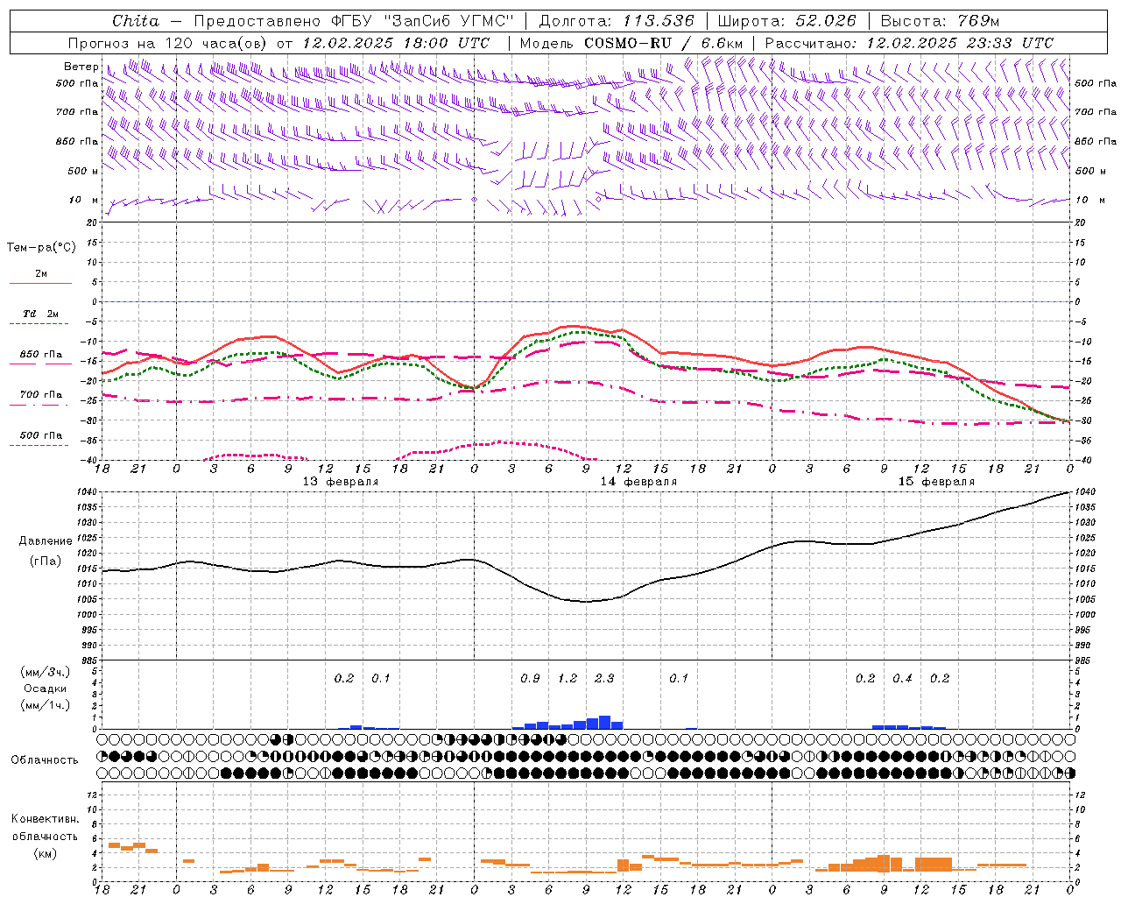The width and height of the screenshot is (1121, 897).
Task: Select the 'ЗапСиб УГМС' provider text
Action: (x=449, y=21)
